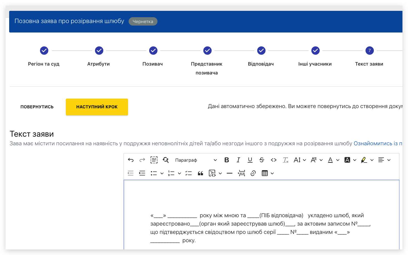Screen dimensions: 408x255
Task: Insert a link with the chain icon
Action: coord(253,173)
